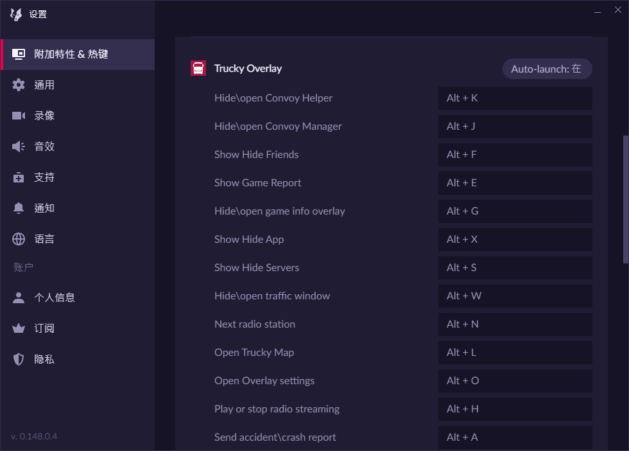629x451 pixels.
Task: Select the Next radio station hotkey box
Action: click(515, 324)
